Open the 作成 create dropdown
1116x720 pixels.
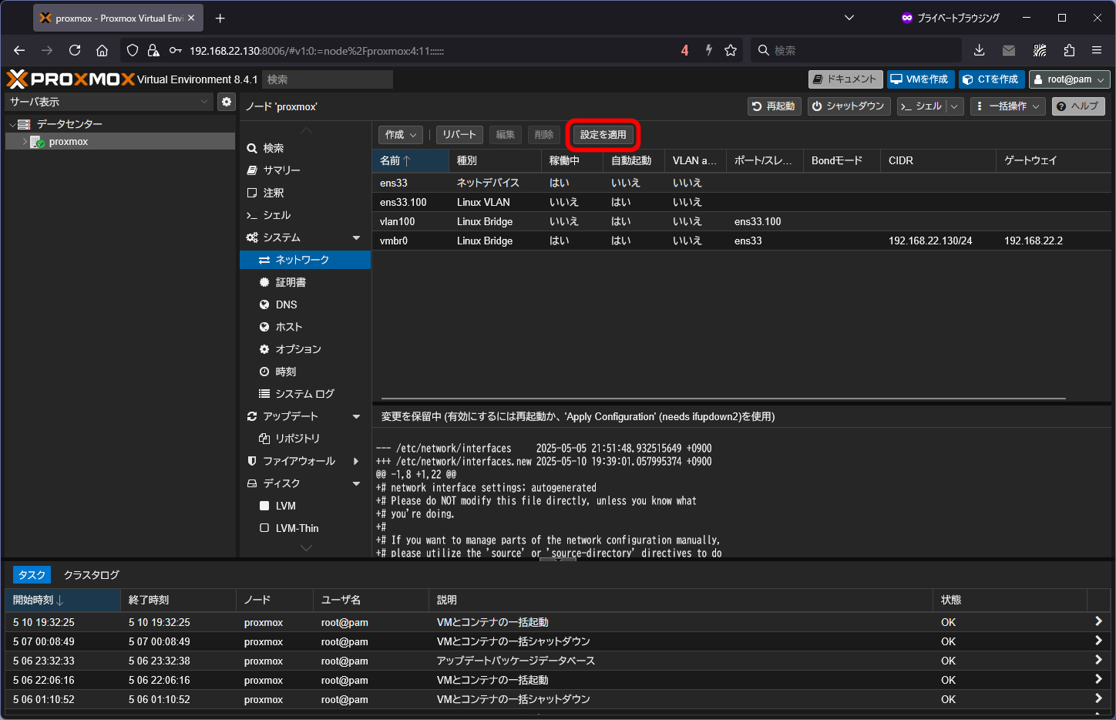[401, 135]
